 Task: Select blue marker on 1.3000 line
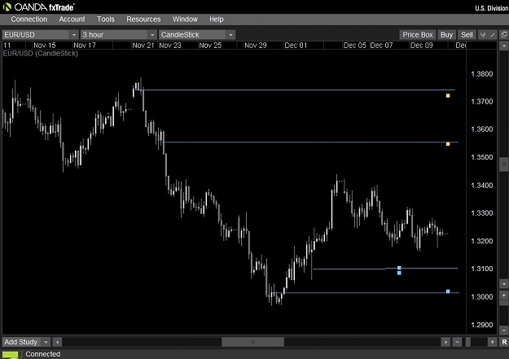click(448, 291)
